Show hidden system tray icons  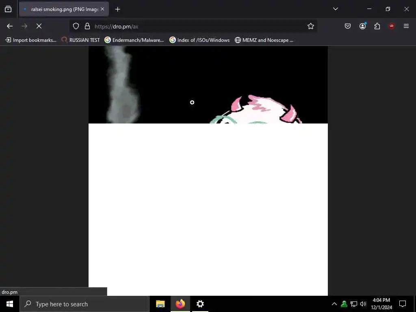point(334,304)
